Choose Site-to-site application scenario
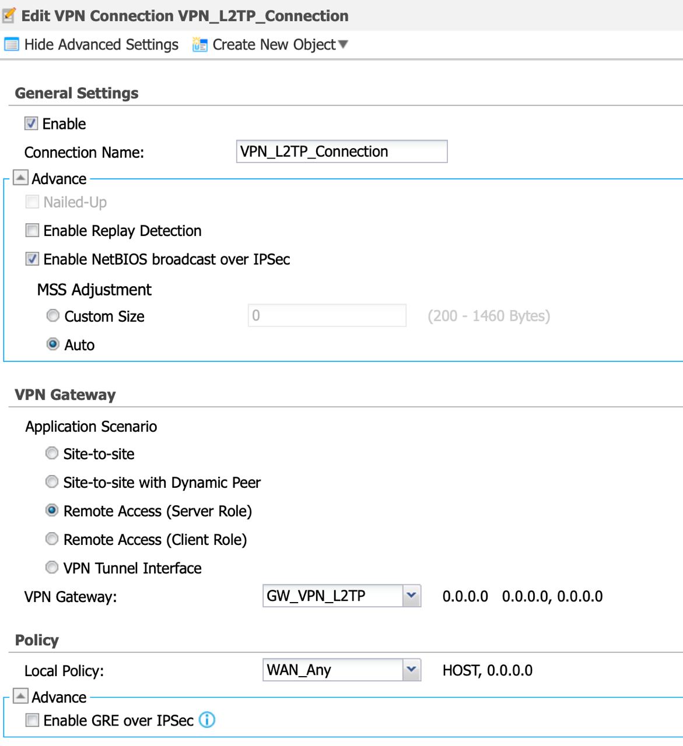 click(52, 453)
